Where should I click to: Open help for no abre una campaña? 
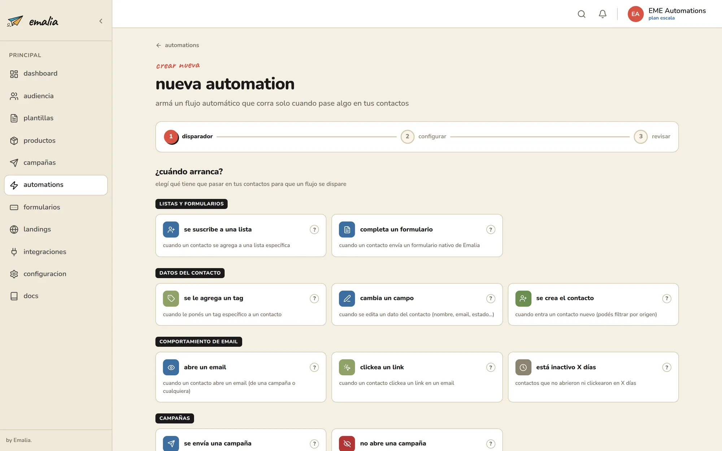click(x=491, y=444)
